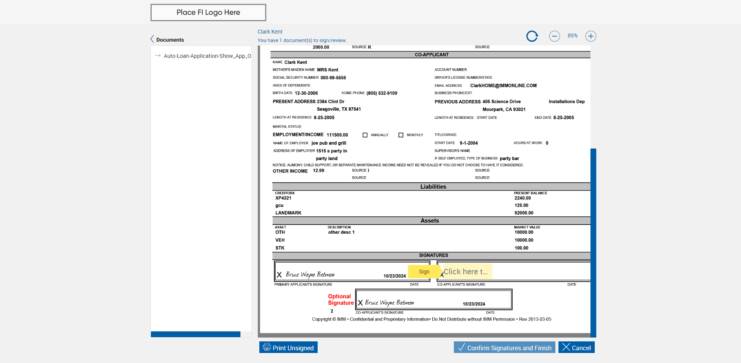Image resolution: width=741 pixels, height=363 pixels.
Task: Click the start date 9-1-2004
Action: click(469, 143)
